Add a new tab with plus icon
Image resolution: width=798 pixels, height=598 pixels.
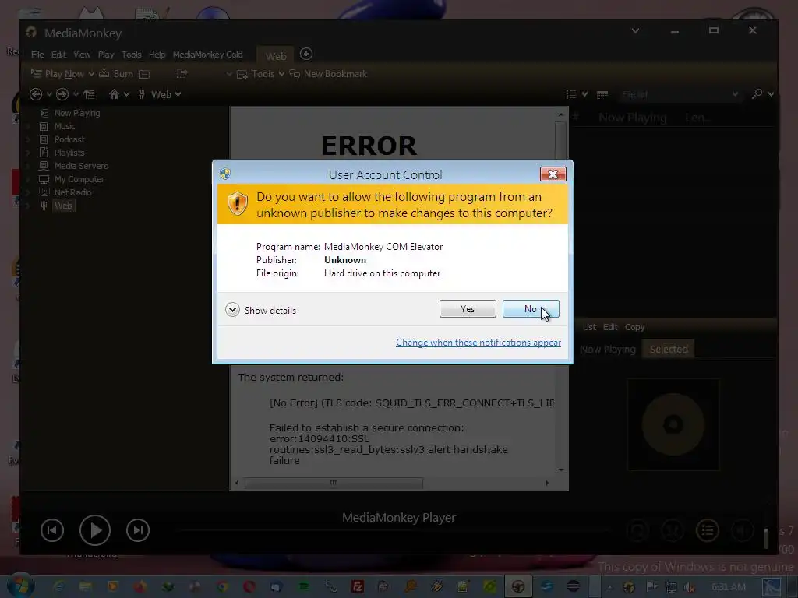click(x=305, y=54)
